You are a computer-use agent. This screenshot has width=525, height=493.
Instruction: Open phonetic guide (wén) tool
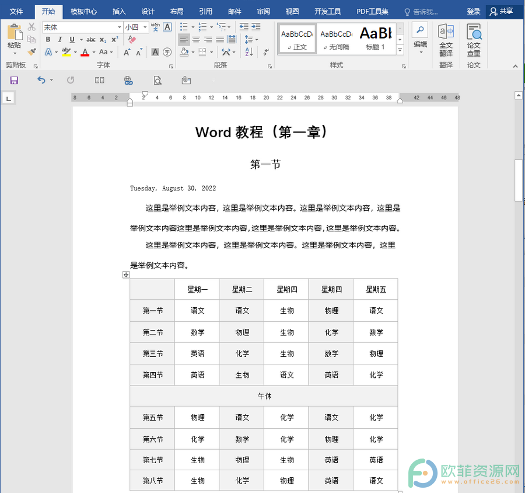coord(155,27)
